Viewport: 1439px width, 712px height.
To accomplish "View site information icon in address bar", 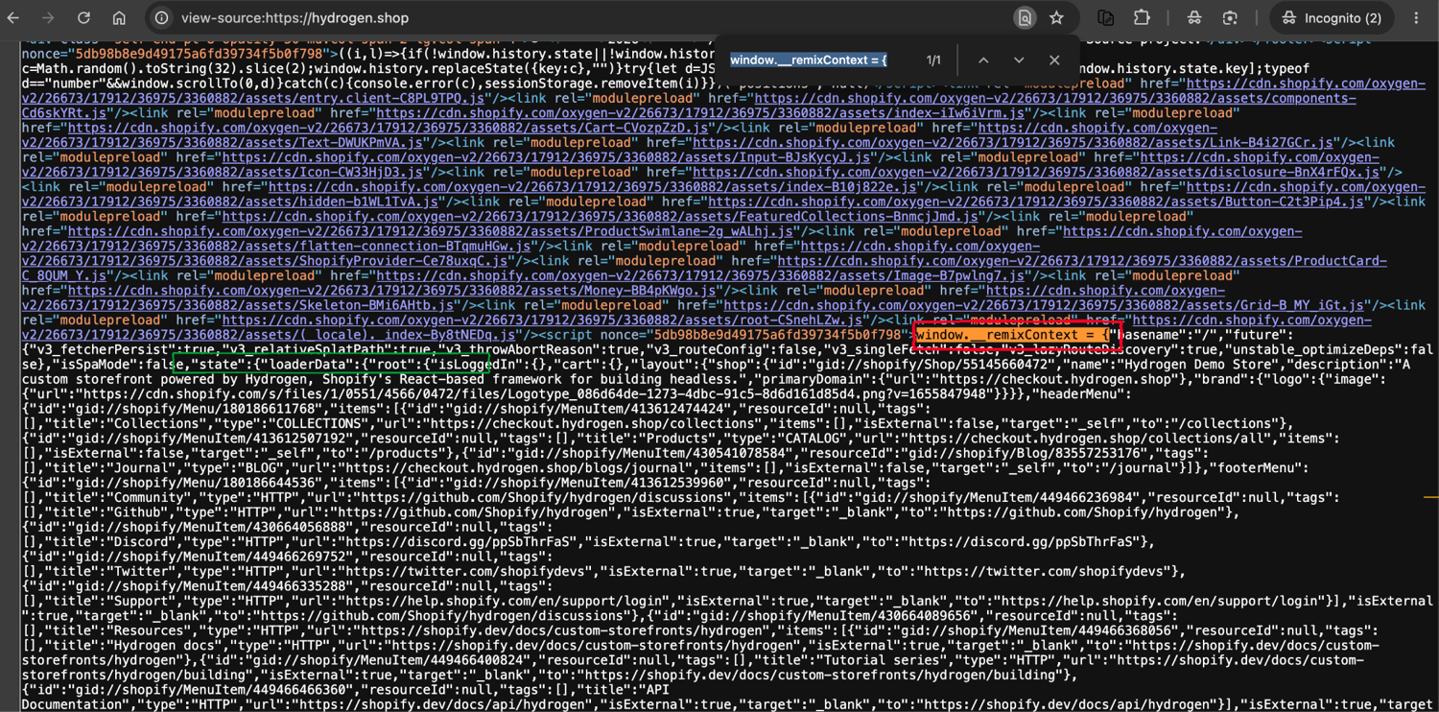I will [162, 18].
